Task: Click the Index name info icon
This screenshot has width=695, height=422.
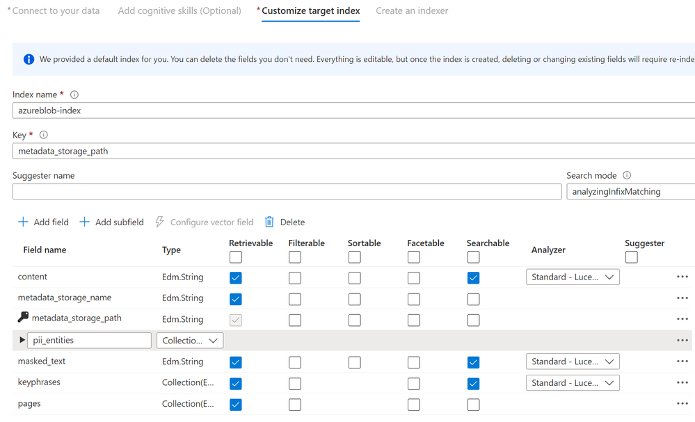Action: (x=74, y=95)
